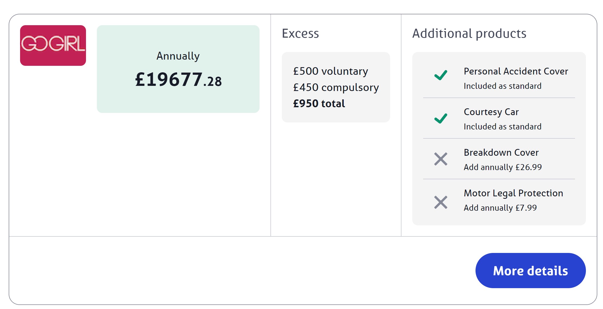Click the Add annually £7.99 text

coord(500,208)
